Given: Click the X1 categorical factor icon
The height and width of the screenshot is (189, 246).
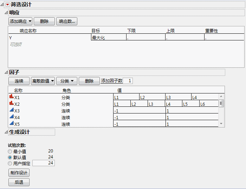Looking at the screenshot, I should coord(12,96).
